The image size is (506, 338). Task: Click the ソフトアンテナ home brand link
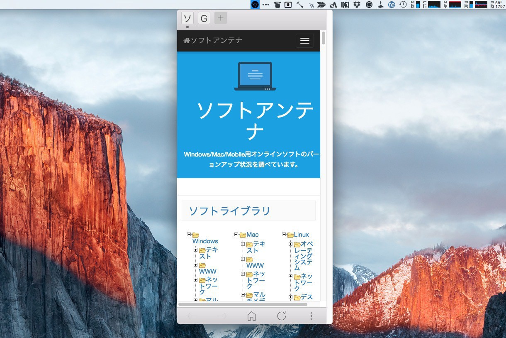213,40
